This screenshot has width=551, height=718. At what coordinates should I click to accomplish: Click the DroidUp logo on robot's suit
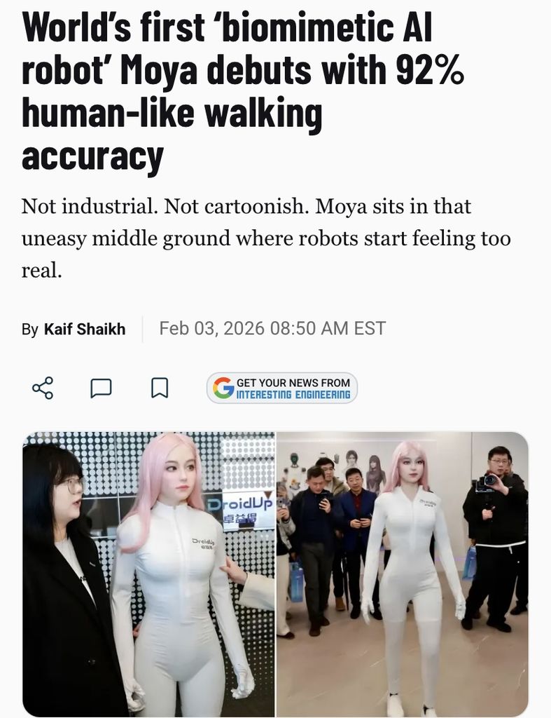pos(204,543)
